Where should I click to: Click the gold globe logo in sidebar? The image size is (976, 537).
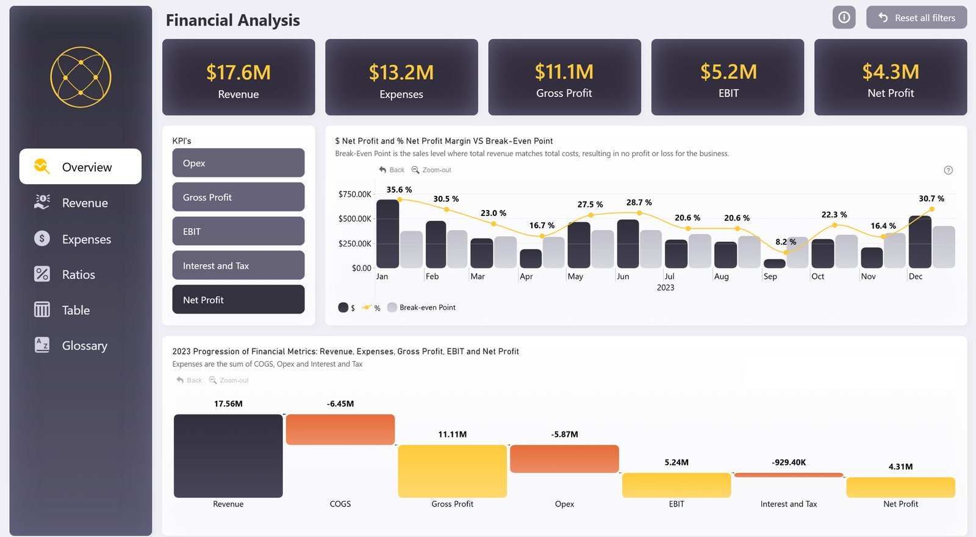(x=81, y=77)
